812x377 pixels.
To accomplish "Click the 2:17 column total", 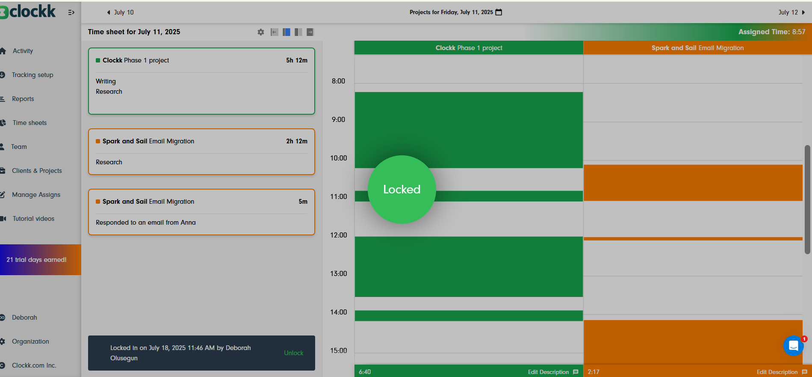I will pyautogui.click(x=593, y=372).
